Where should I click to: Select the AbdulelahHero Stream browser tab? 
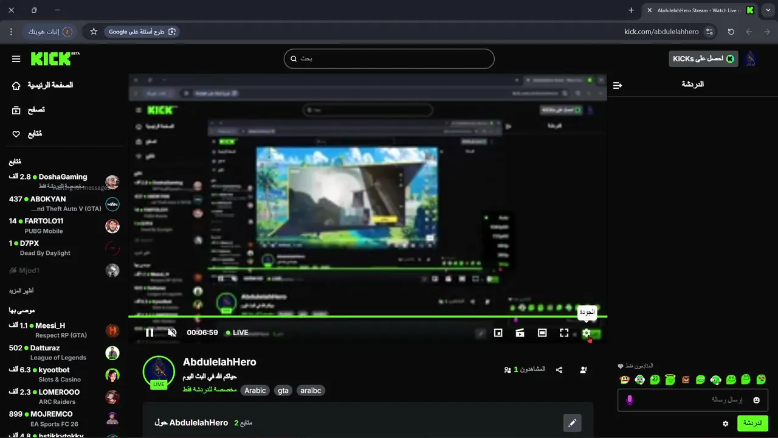point(700,10)
